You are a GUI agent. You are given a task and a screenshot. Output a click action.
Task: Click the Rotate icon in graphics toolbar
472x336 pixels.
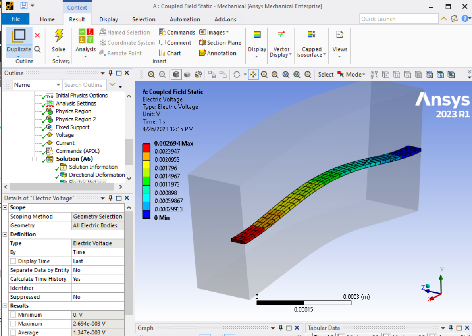237,75
